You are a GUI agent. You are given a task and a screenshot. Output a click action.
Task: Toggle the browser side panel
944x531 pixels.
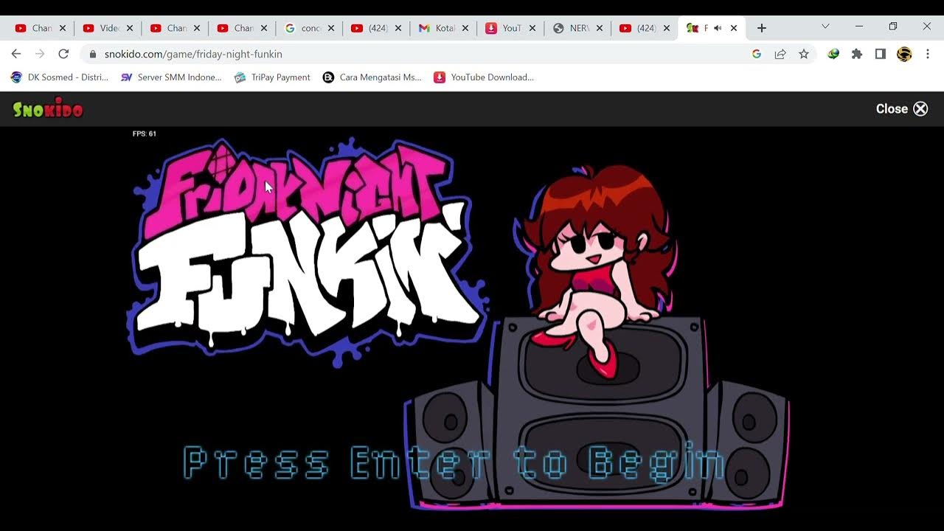click(x=881, y=54)
